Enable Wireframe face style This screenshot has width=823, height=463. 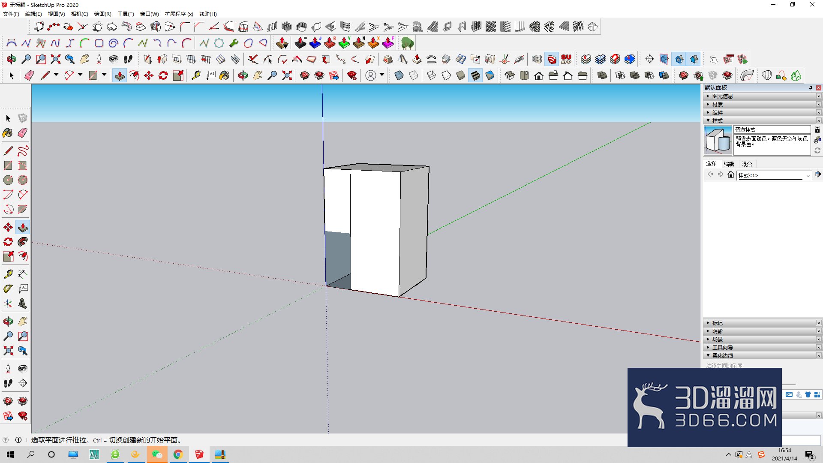[432, 75]
